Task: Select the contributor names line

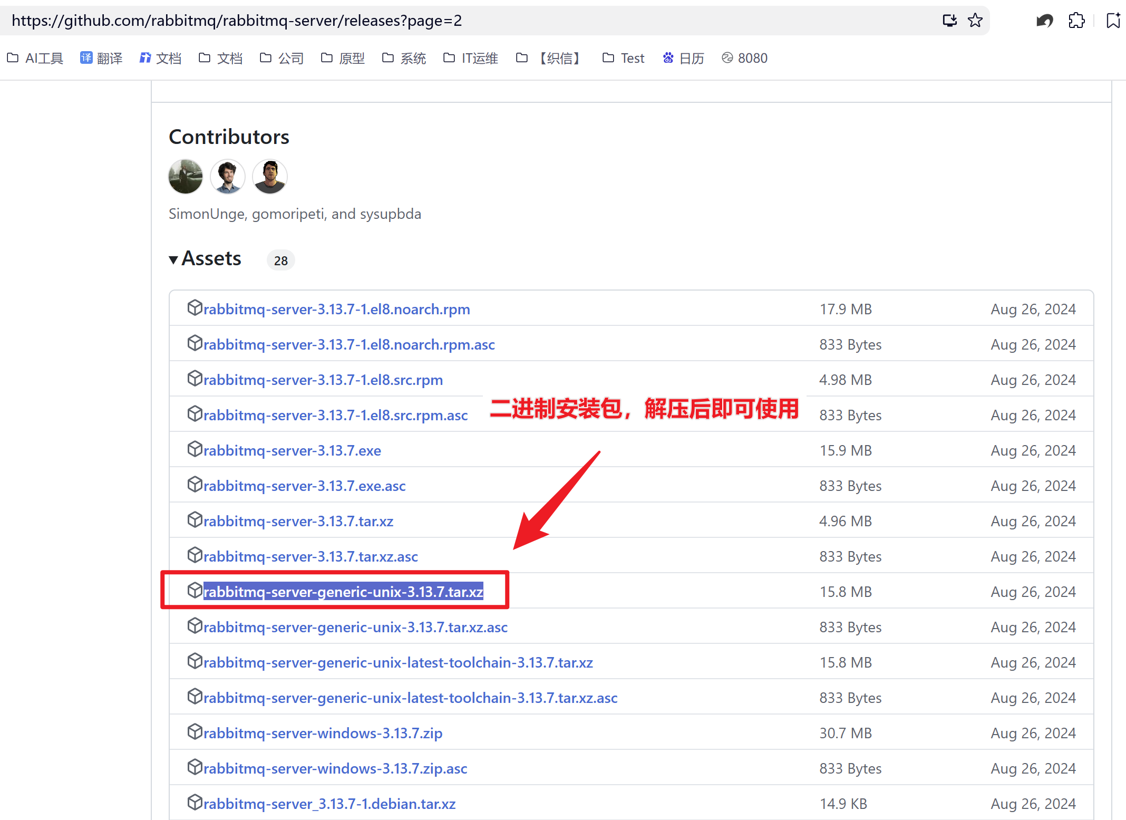Action: 295,214
